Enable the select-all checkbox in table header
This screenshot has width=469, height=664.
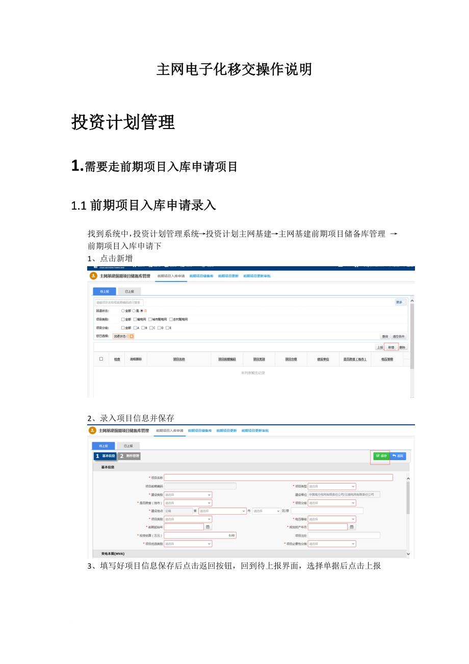point(100,359)
